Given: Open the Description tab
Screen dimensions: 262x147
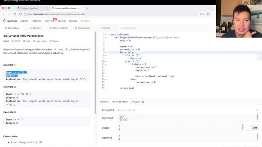Looking at the screenshot, I should pos(12,28).
